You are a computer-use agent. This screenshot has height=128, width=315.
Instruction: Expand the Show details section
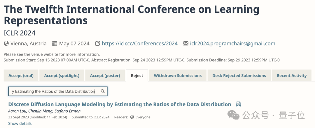pyautogui.click(x=20, y=123)
